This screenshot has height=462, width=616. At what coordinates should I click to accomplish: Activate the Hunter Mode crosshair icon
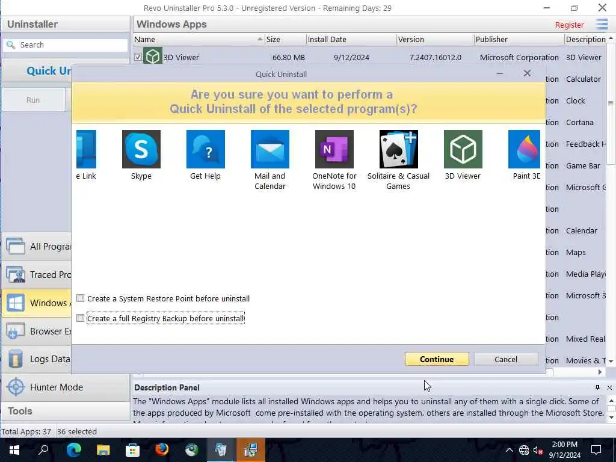pos(16,387)
